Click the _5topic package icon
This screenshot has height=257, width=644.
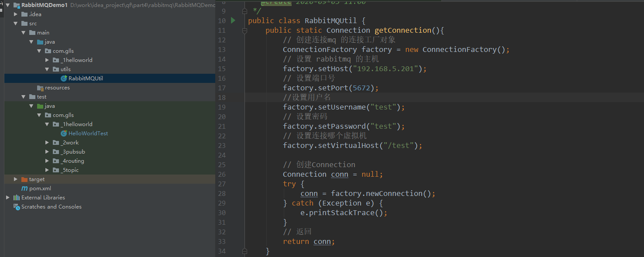point(56,170)
